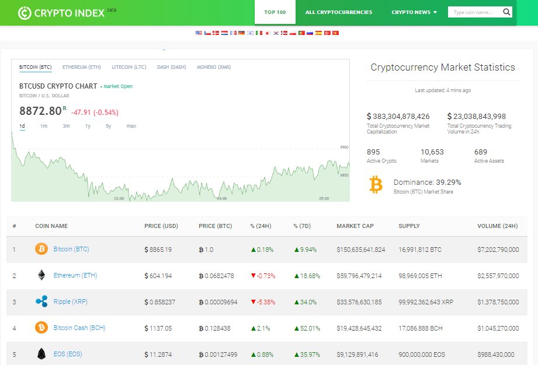Select the Polish flag language
Viewport: 538px width, 365px height.
pyautogui.click(x=293, y=33)
